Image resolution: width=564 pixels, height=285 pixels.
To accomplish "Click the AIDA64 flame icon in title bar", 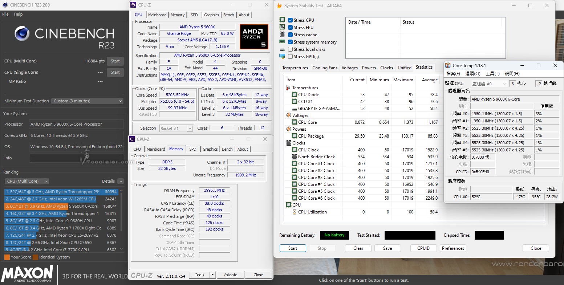I will [279, 6].
